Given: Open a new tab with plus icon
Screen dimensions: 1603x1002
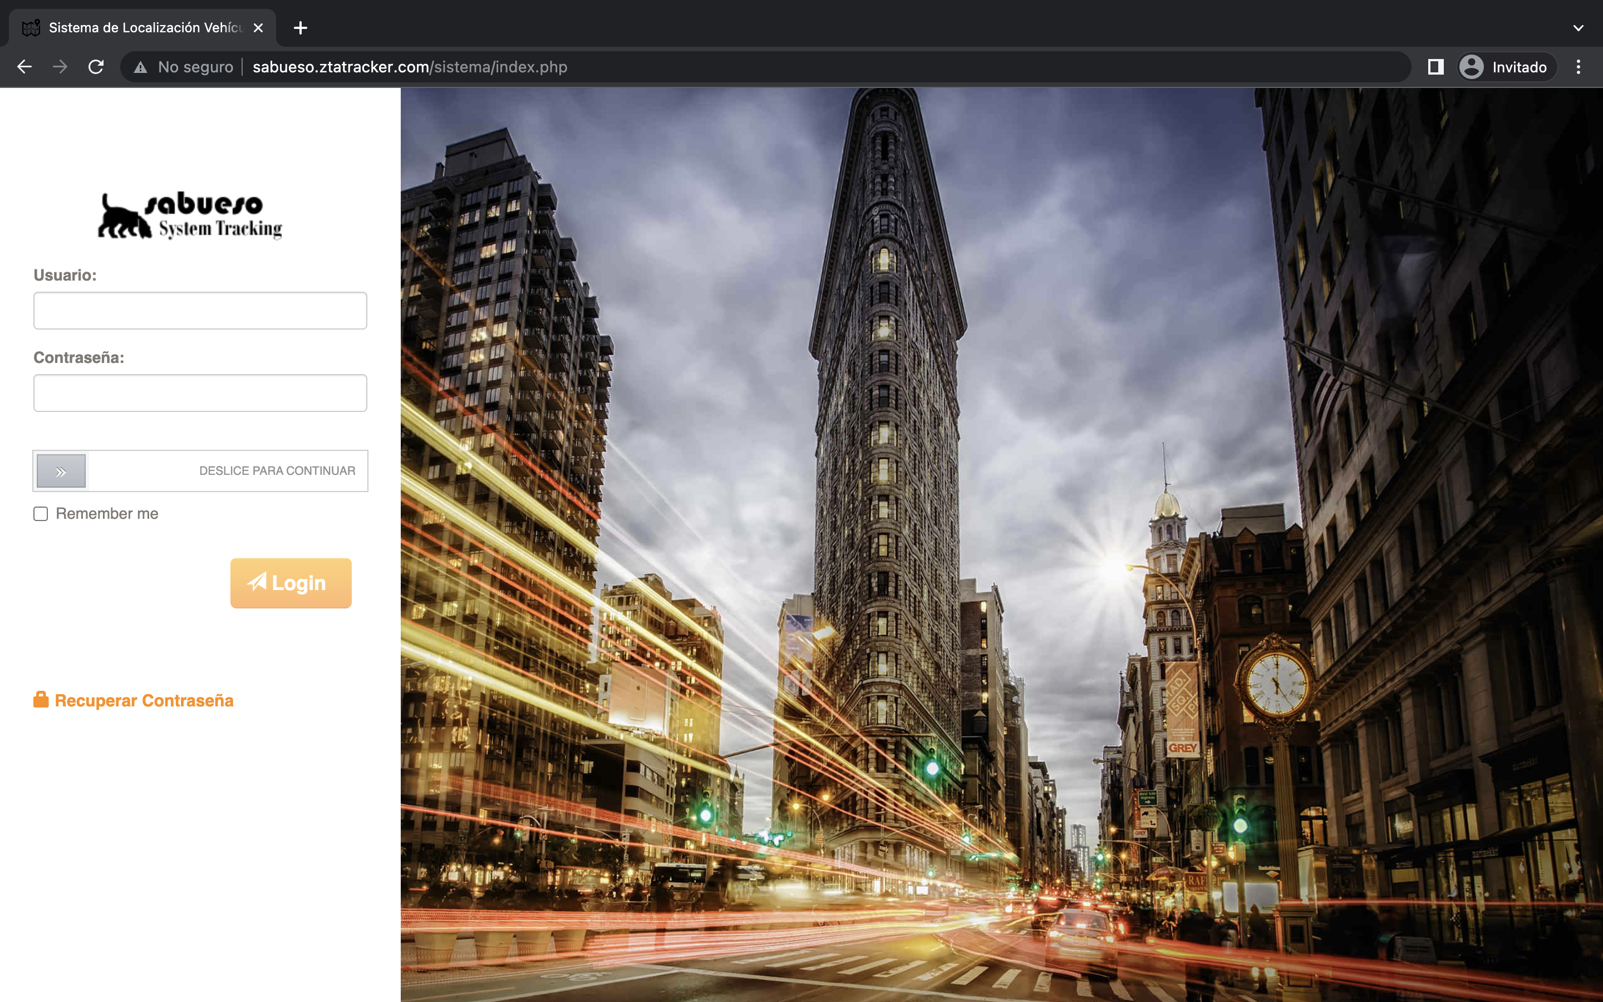Looking at the screenshot, I should tap(300, 28).
